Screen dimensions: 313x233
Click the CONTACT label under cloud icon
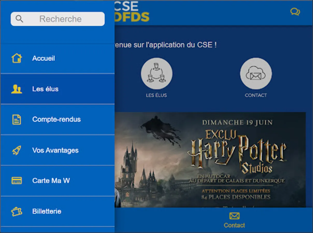pyautogui.click(x=256, y=95)
